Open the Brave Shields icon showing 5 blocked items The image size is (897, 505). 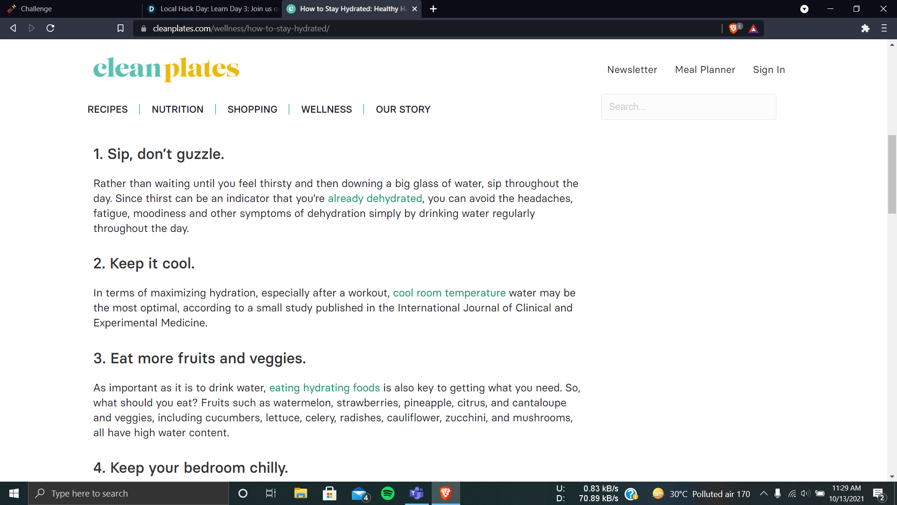(x=733, y=28)
